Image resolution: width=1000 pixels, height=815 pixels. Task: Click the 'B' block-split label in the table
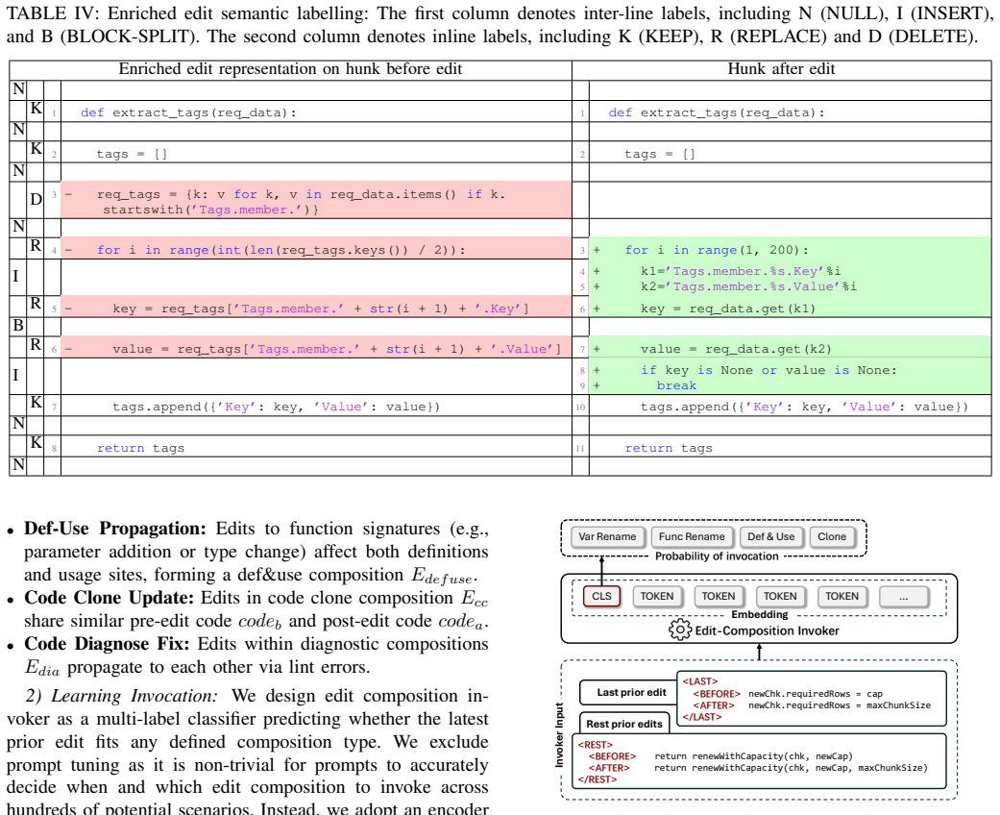point(18,325)
